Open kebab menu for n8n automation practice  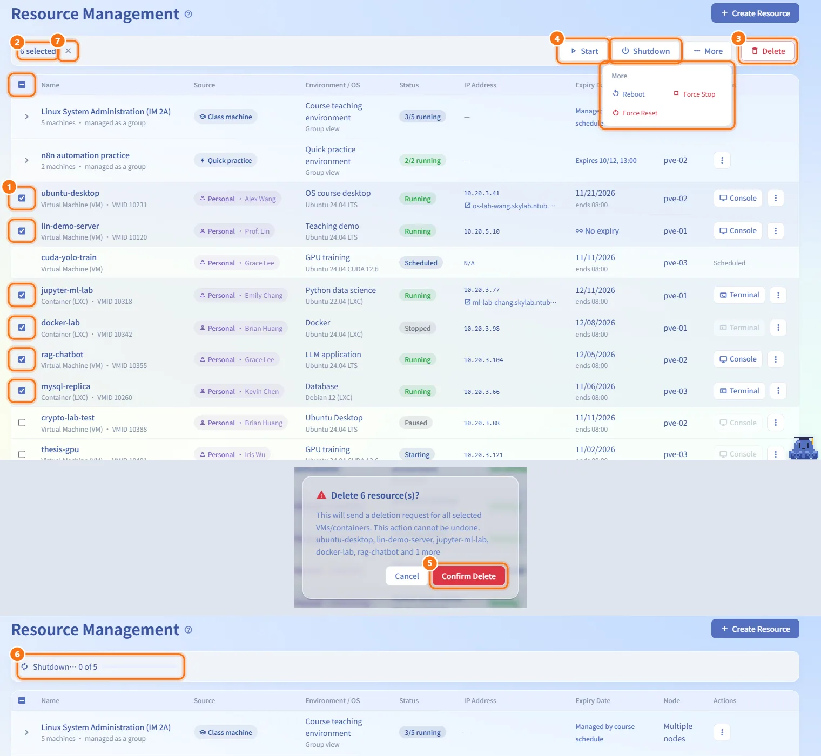722,160
